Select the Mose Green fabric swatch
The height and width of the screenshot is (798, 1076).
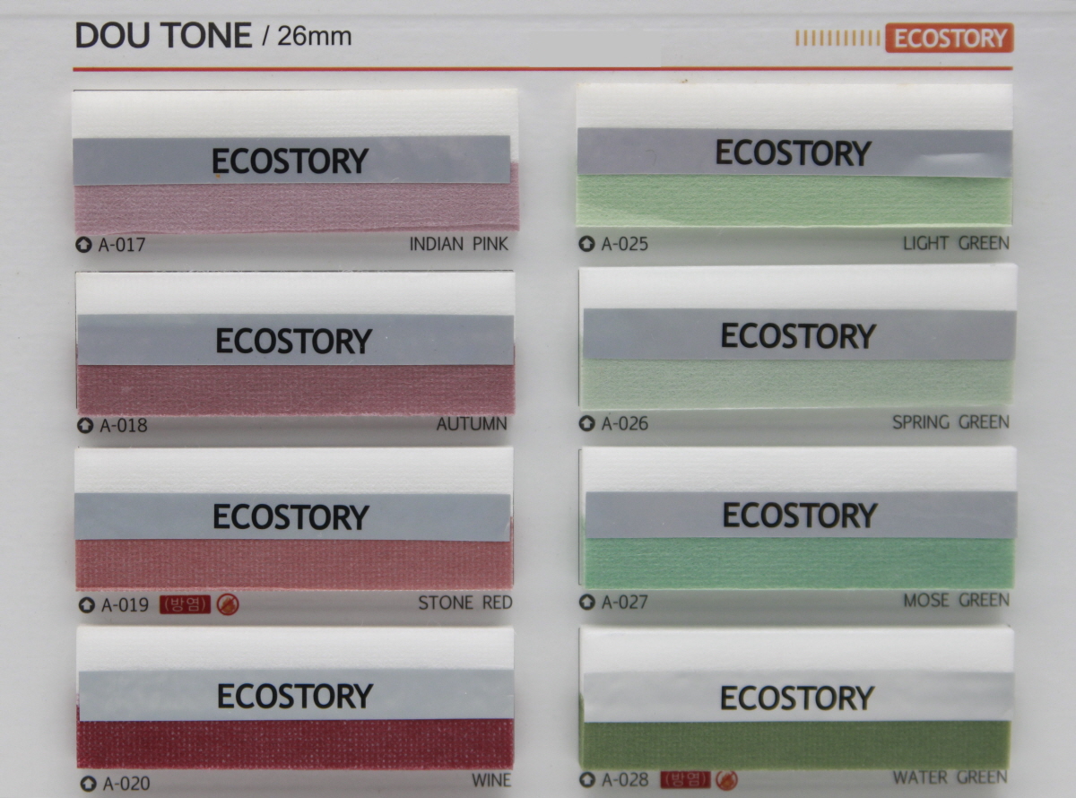pos(798,563)
